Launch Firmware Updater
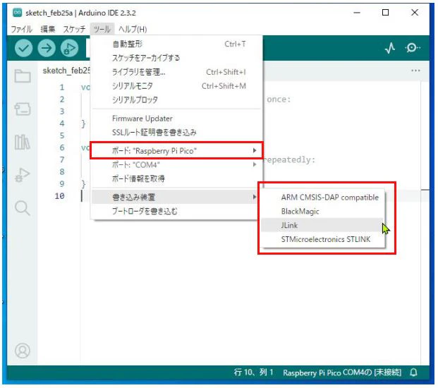 (x=177, y=119)
